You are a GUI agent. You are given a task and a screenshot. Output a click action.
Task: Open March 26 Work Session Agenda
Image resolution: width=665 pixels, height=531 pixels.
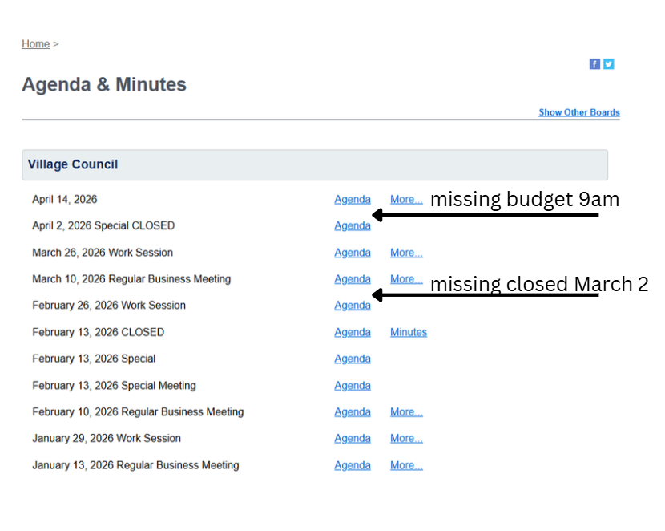click(x=353, y=253)
